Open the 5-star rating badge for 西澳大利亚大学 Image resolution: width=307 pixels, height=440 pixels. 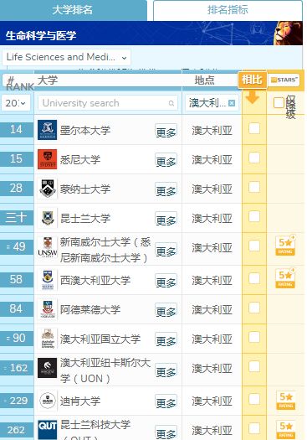(x=285, y=278)
